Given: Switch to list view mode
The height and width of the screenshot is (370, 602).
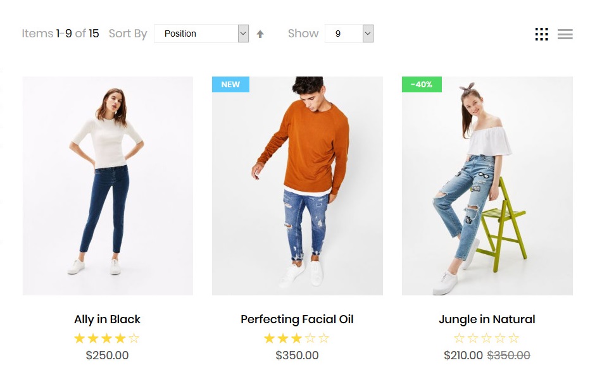Looking at the screenshot, I should pyautogui.click(x=565, y=34).
